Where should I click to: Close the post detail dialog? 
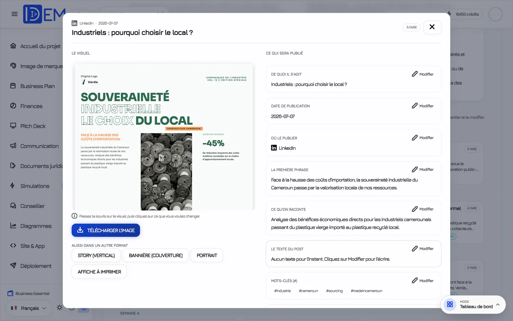click(x=432, y=27)
